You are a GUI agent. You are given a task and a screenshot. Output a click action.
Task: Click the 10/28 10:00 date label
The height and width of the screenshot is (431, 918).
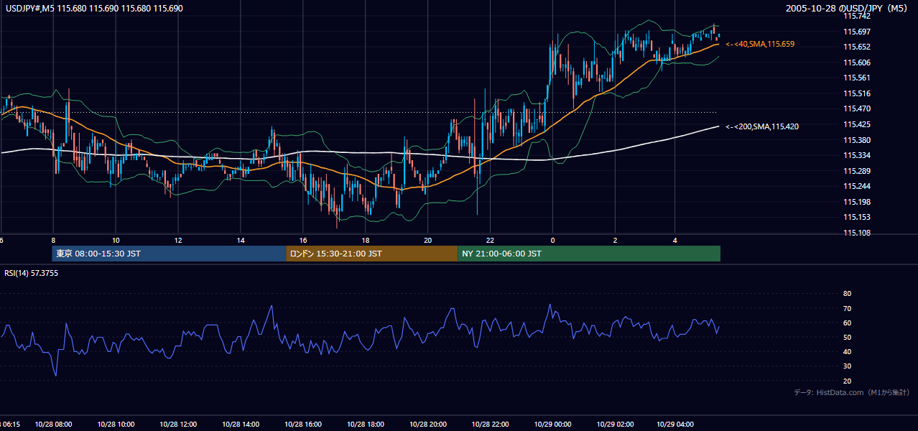[116, 425]
